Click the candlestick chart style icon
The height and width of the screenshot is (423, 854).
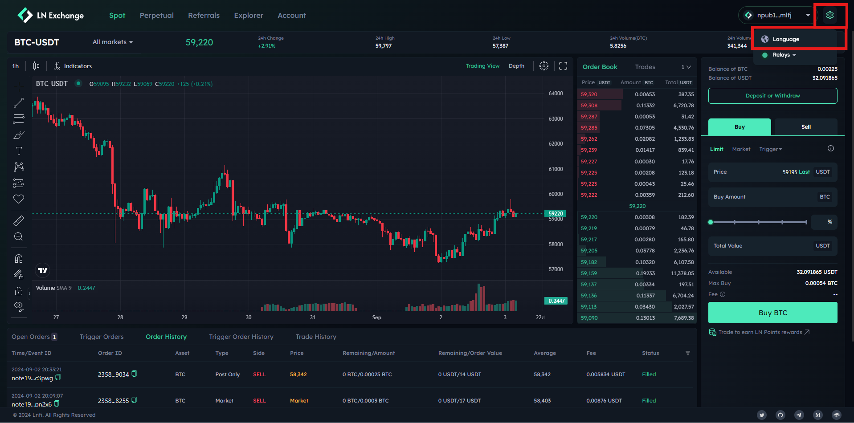click(36, 66)
